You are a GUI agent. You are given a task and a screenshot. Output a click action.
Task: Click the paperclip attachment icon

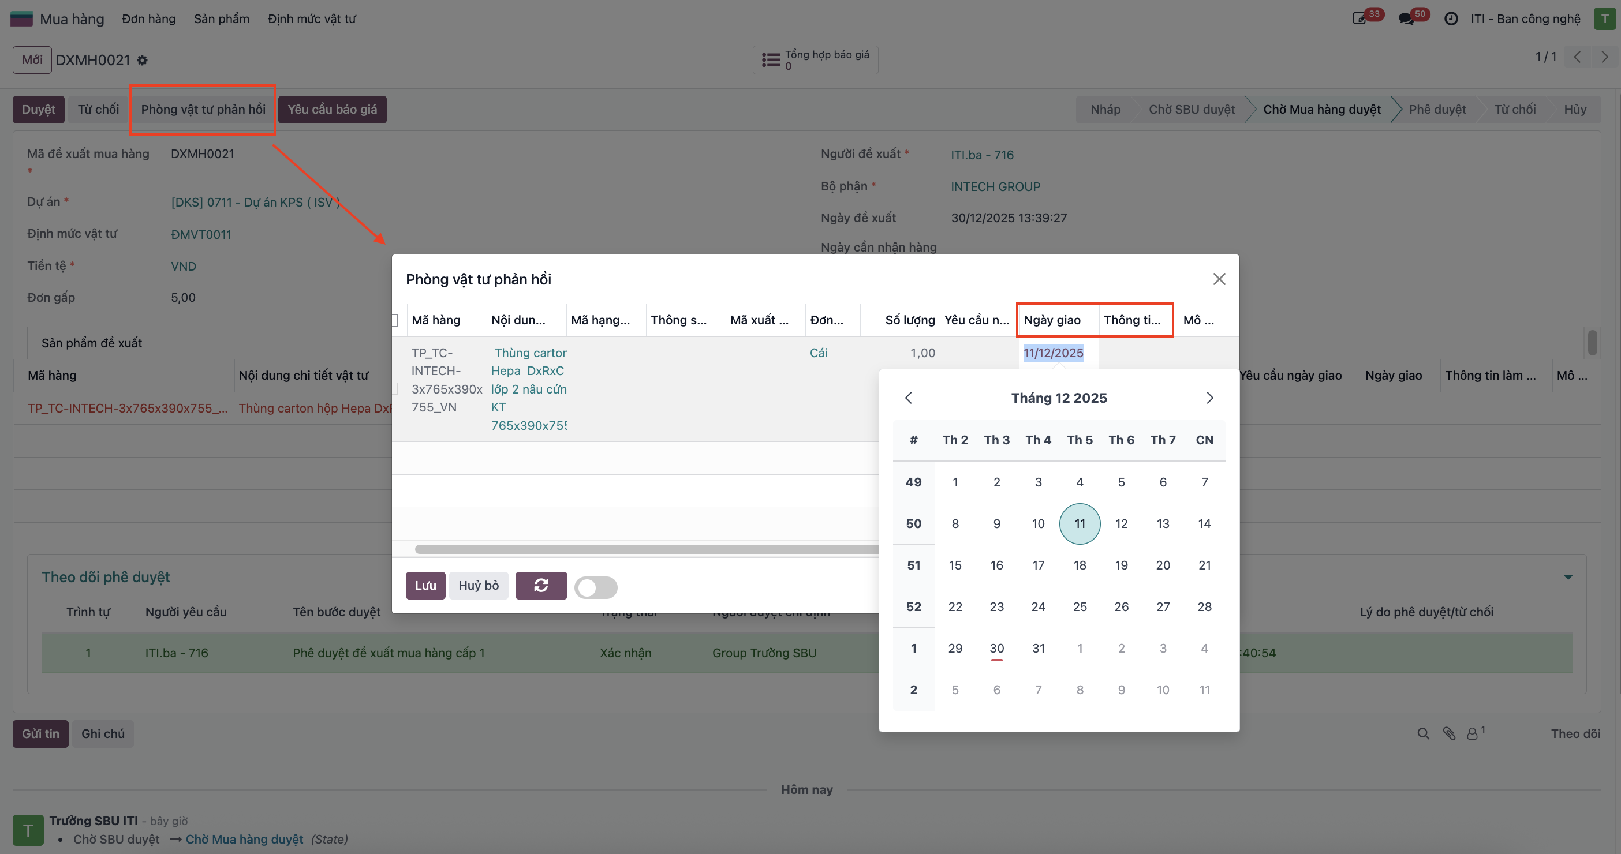click(x=1449, y=733)
